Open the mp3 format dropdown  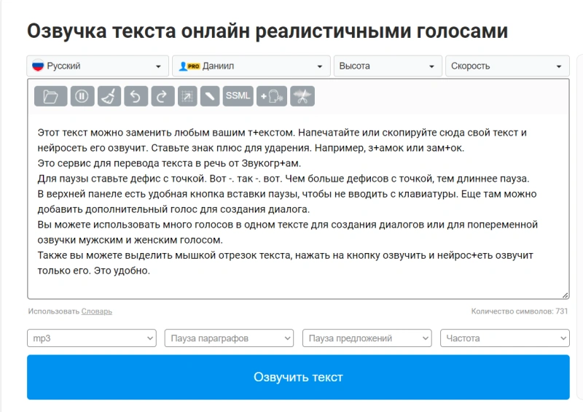coord(92,338)
